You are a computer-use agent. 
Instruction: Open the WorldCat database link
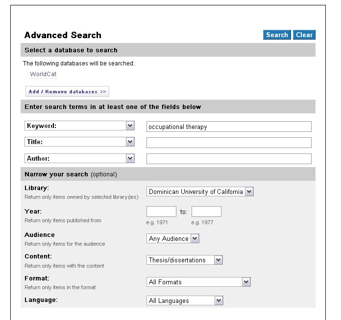point(43,74)
